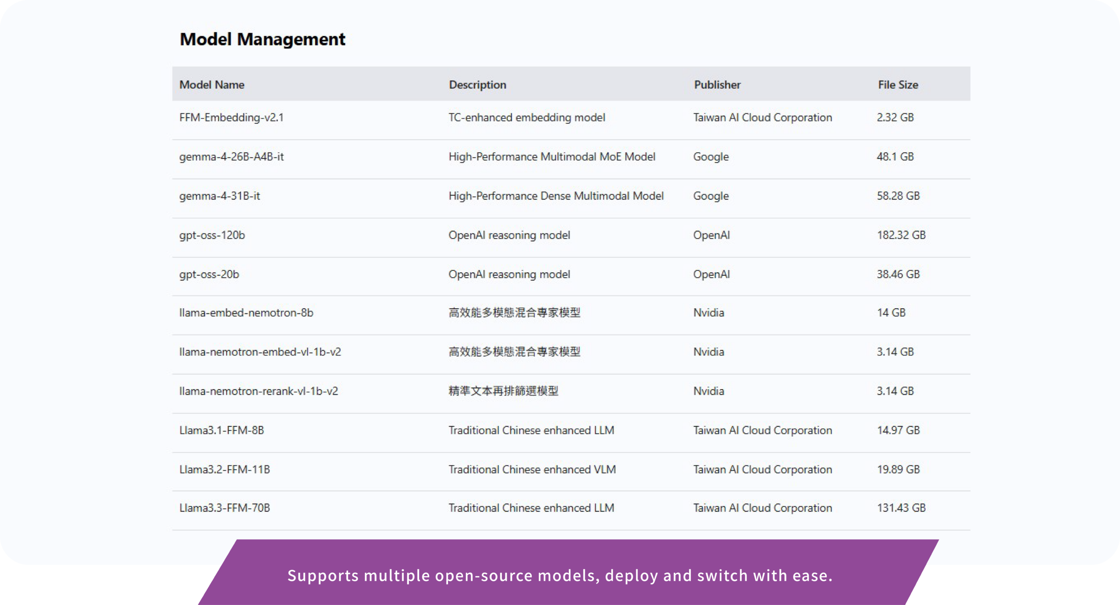This screenshot has width=1120, height=605.
Task: Select the gemma-4-26B-A4B-it model row
Action: 571,159
